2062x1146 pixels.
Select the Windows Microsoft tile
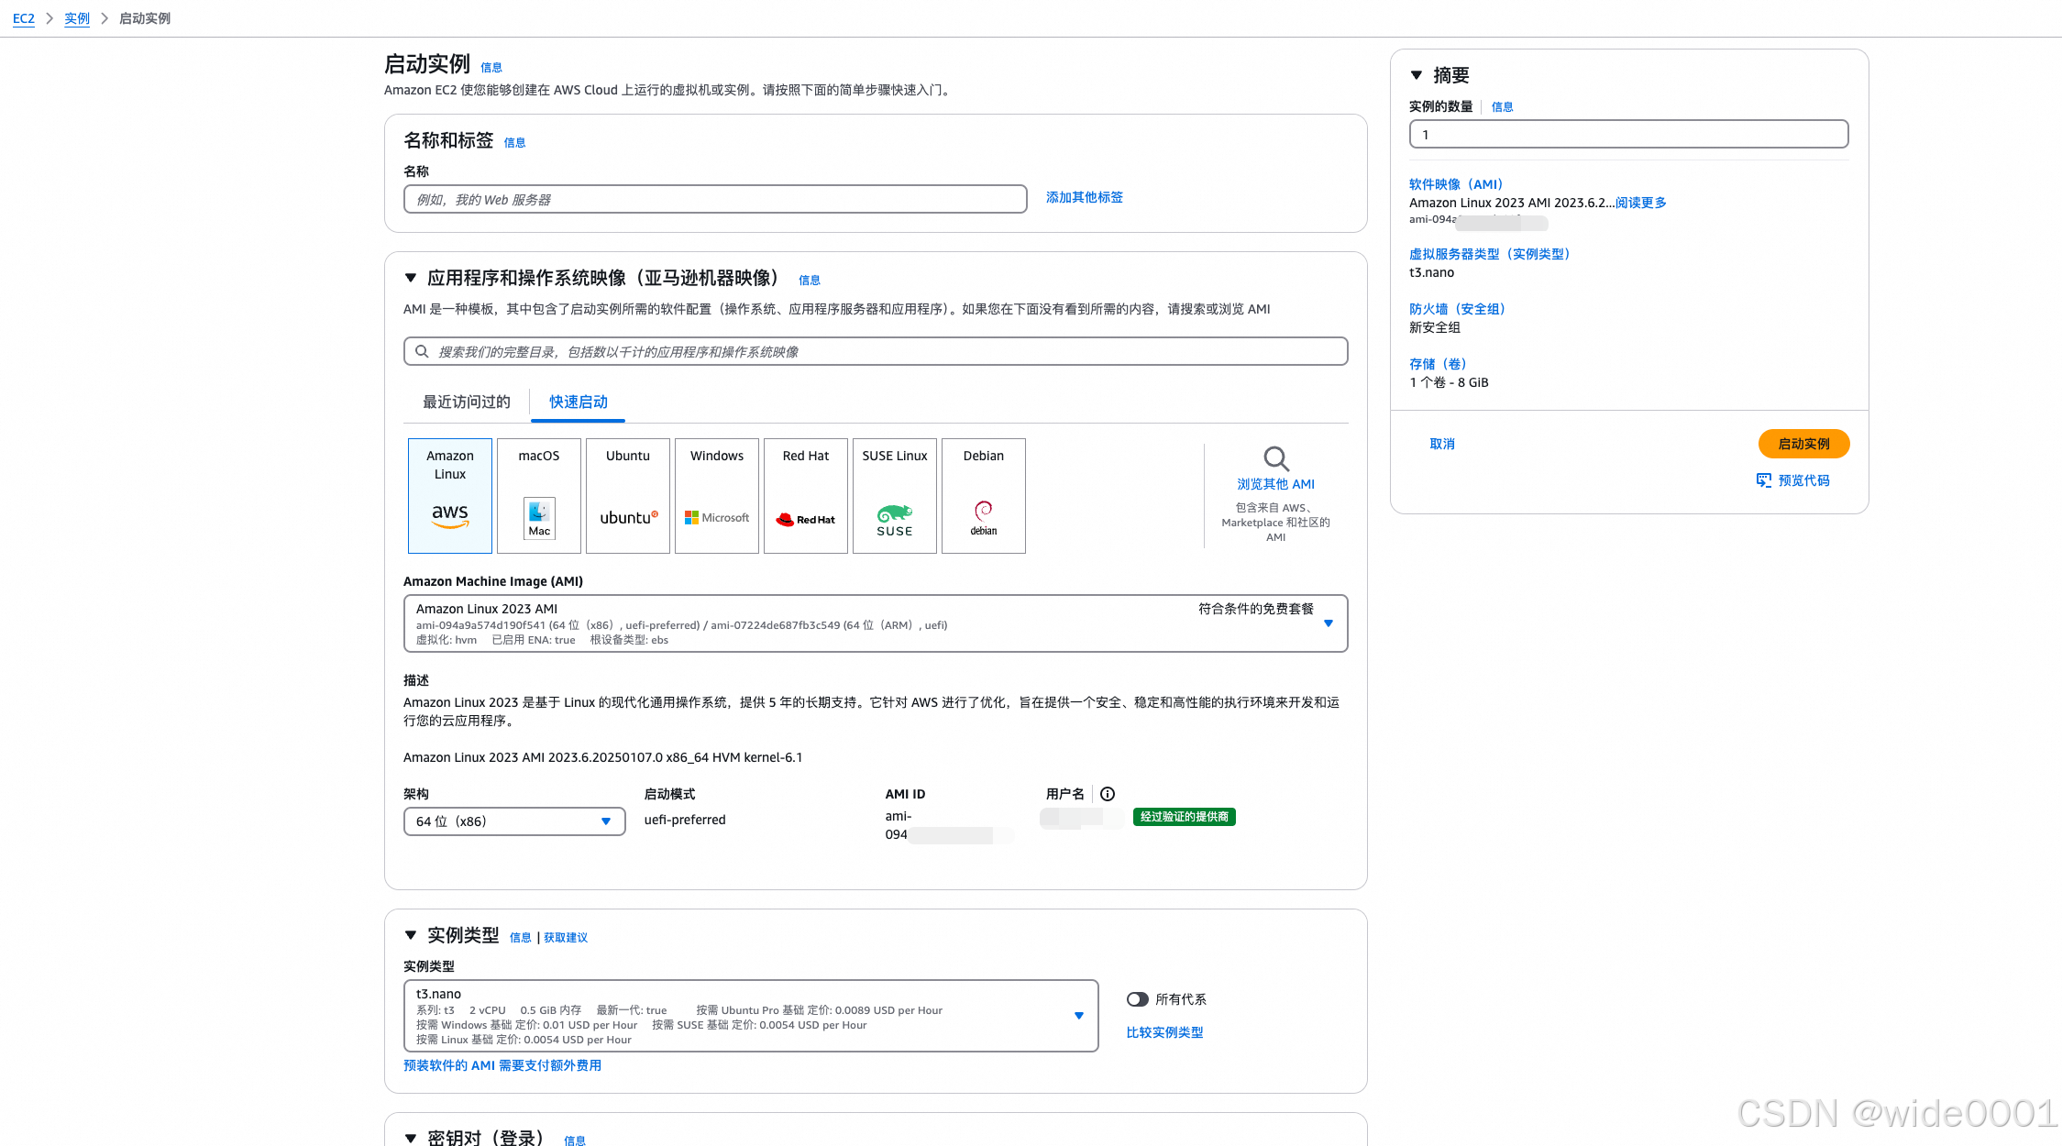(716, 495)
